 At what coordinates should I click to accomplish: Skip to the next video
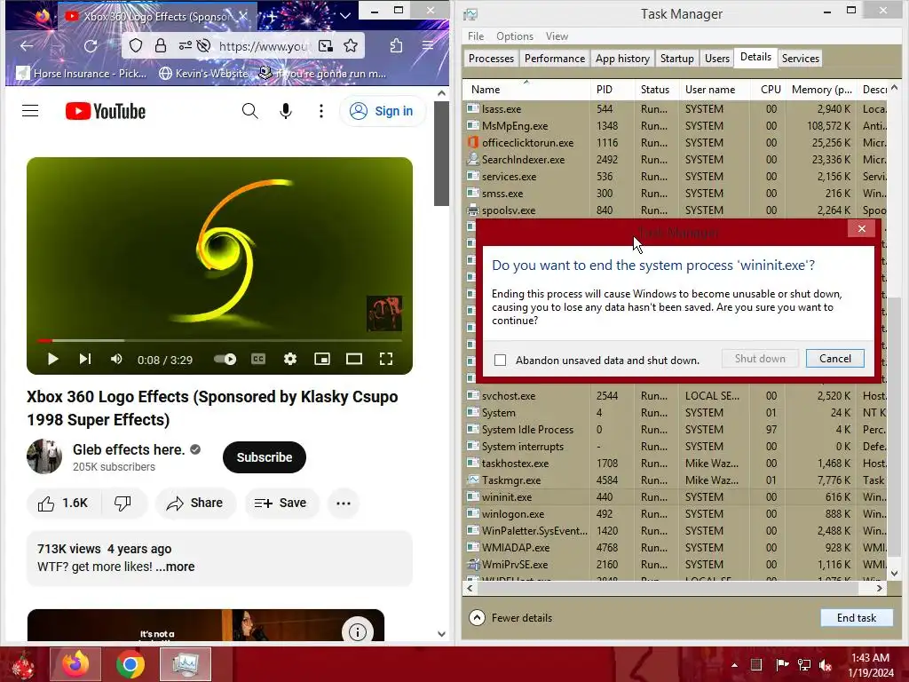point(84,359)
